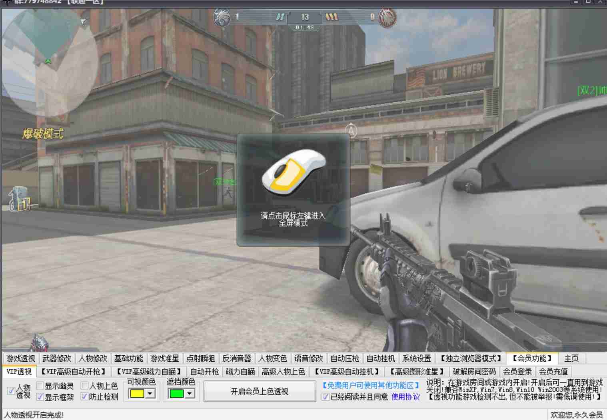Image resolution: width=607 pixels, height=420 pixels.
Task: Open the 【VIP高级自动开枪】 sub-tab
Action: point(74,372)
